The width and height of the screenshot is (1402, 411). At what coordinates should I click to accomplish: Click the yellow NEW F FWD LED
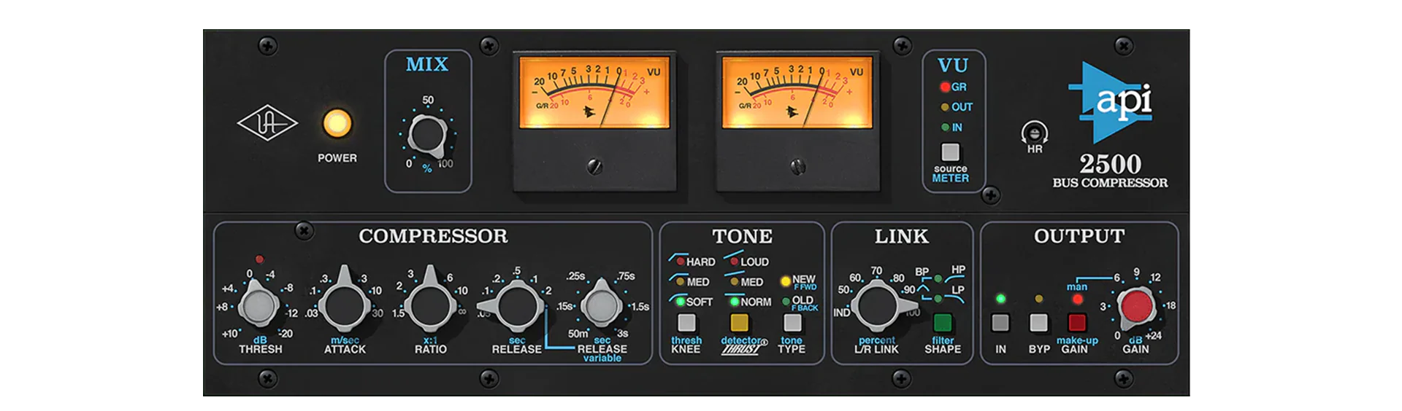pos(786,281)
